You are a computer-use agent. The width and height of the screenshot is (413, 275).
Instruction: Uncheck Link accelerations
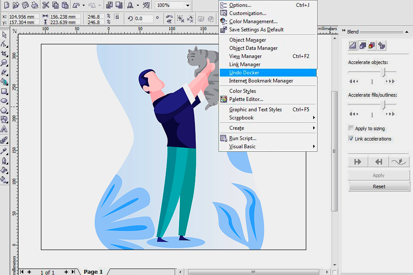pyautogui.click(x=351, y=139)
